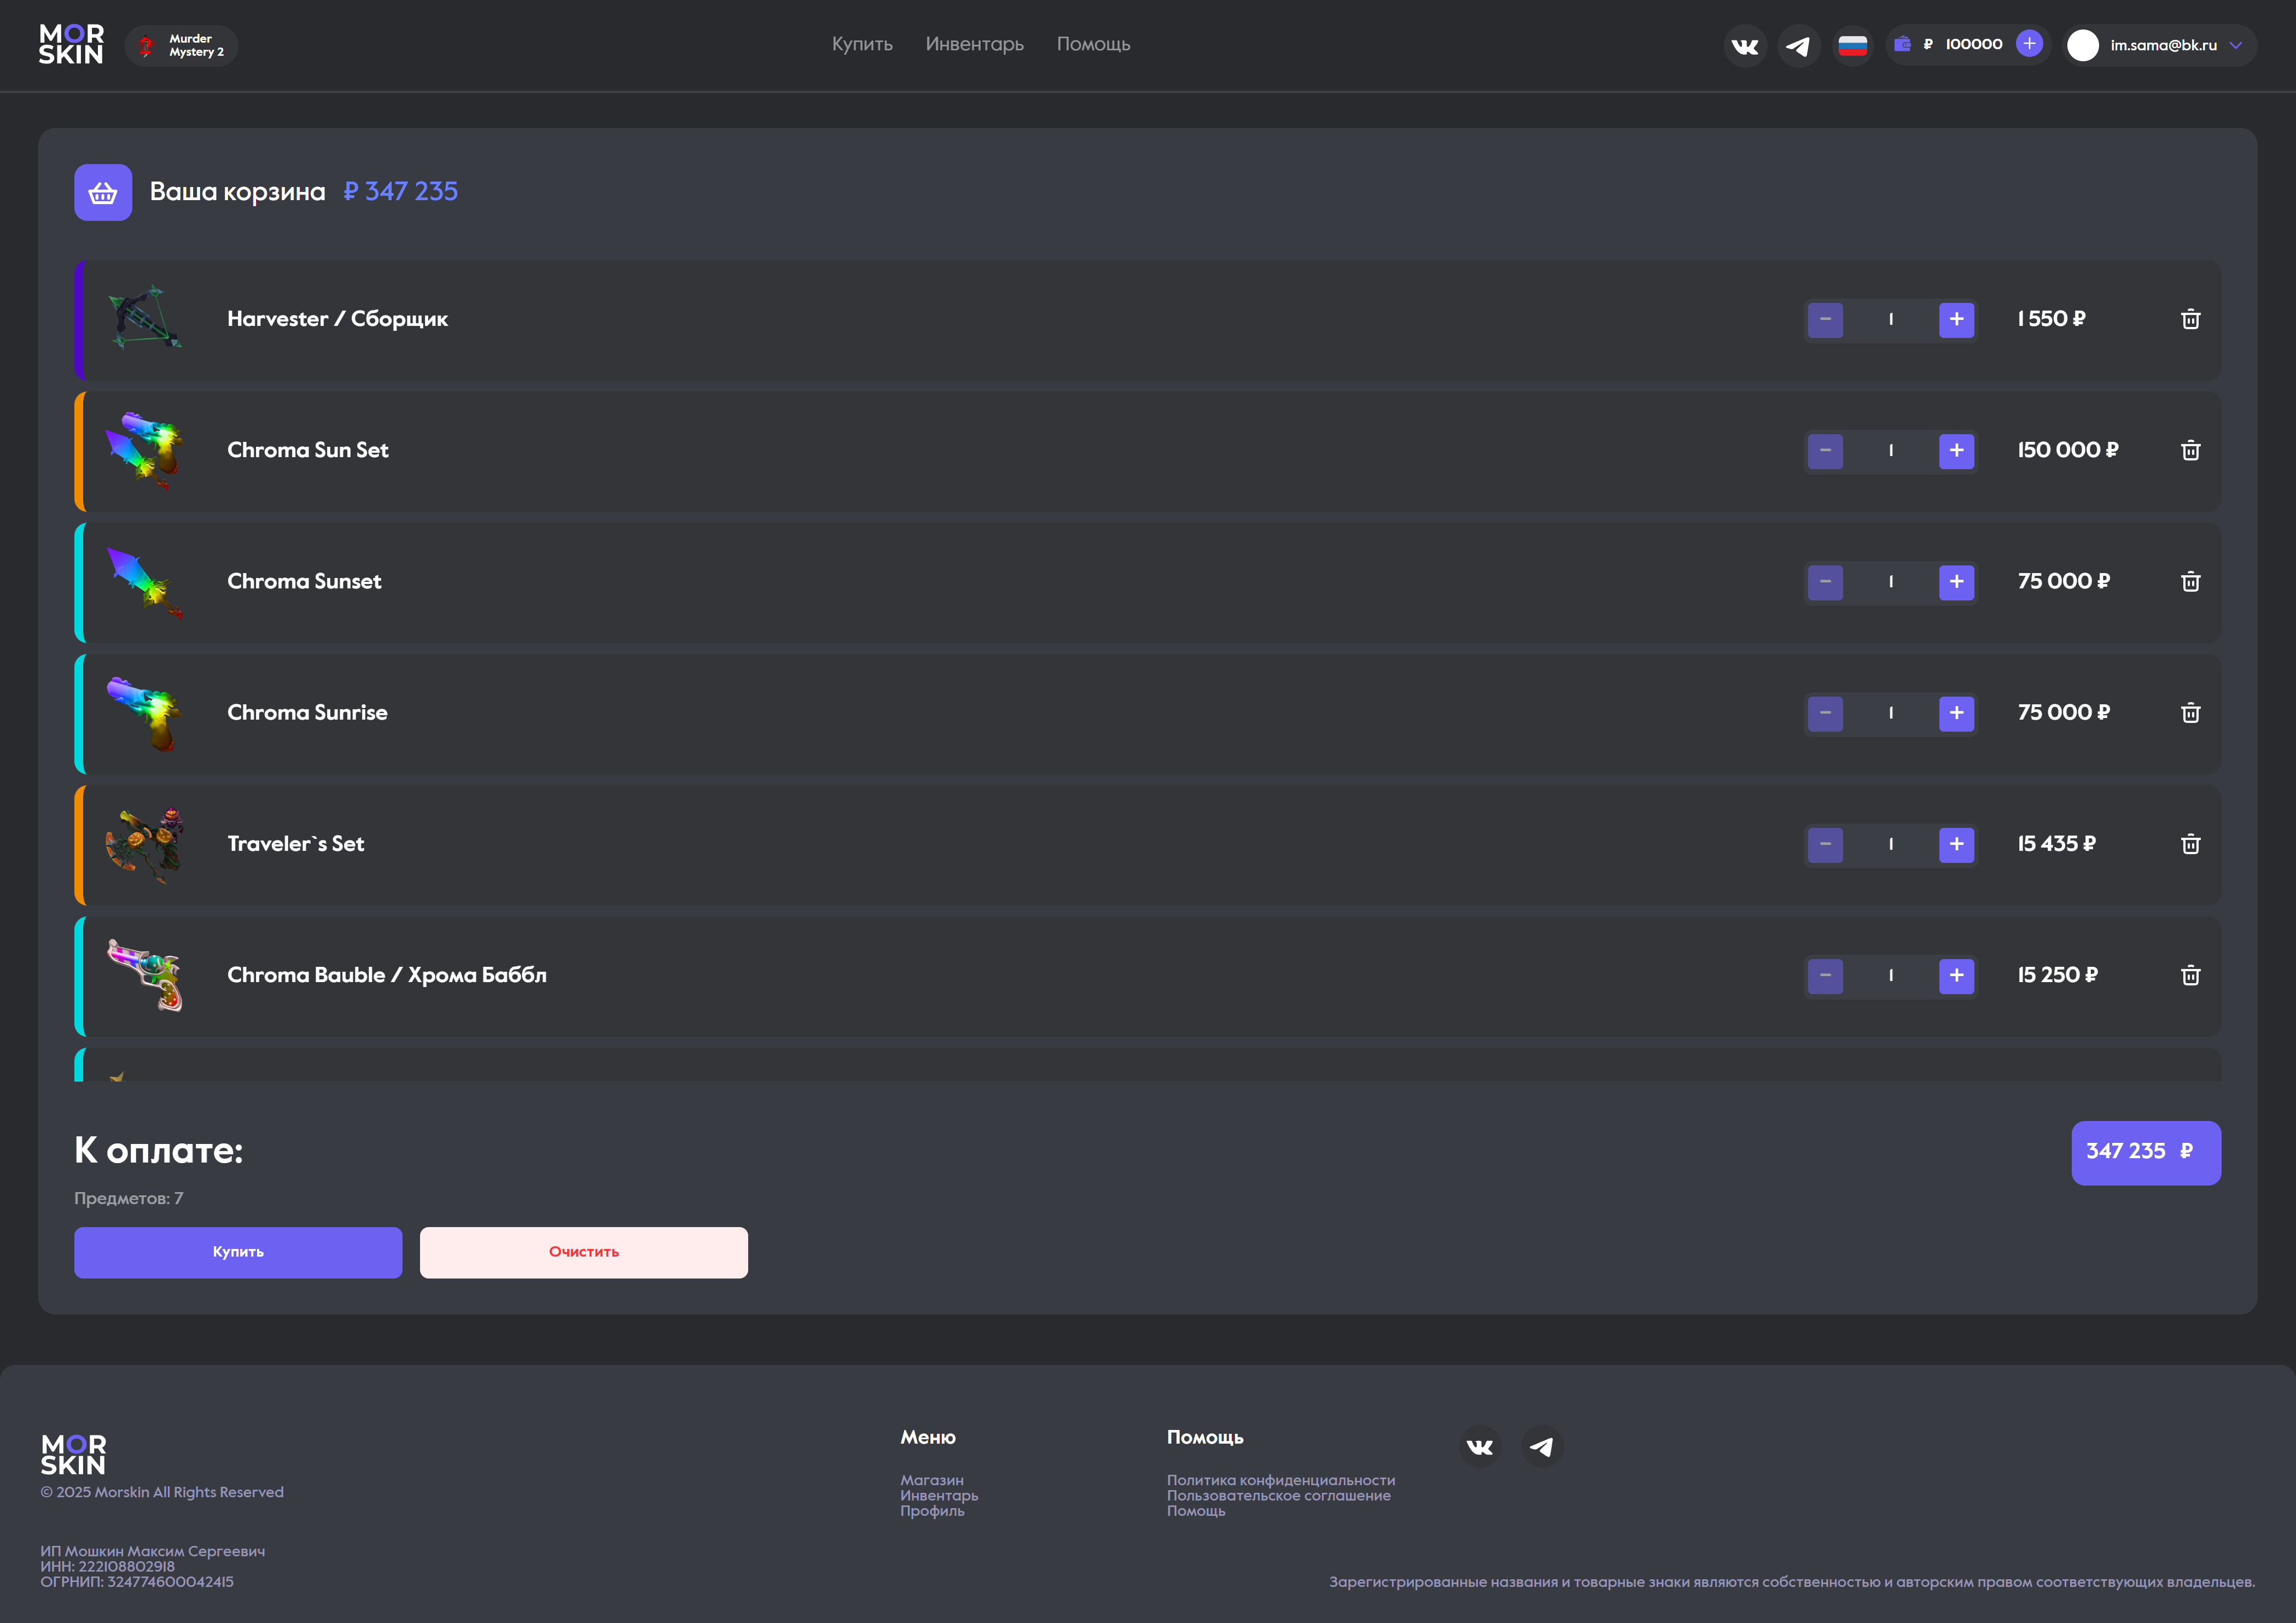The width and height of the screenshot is (2296, 1623).
Task: Decrease Traveler's Set quantity
Action: [x=1825, y=844]
